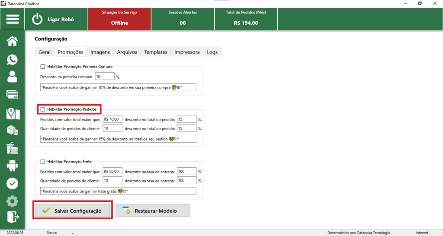The width and height of the screenshot is (443, 236).
Task: Open the burger menu items icon
Action: pyautogui.click(x=13, y=148)
